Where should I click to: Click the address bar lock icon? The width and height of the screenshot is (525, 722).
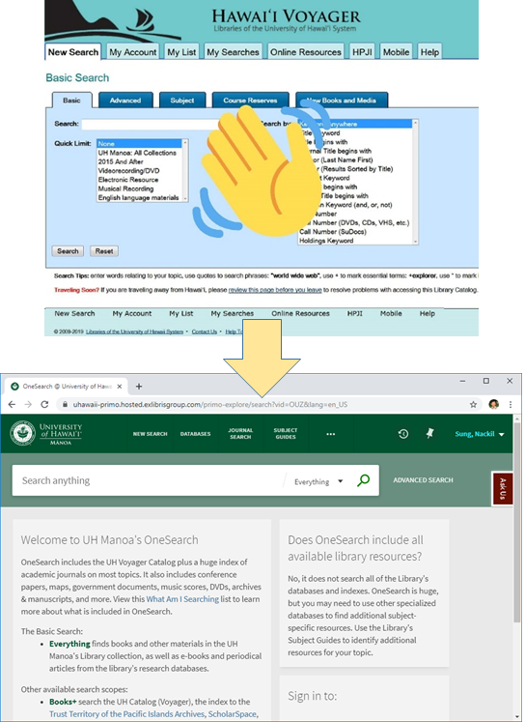click(x=65, y=405)
